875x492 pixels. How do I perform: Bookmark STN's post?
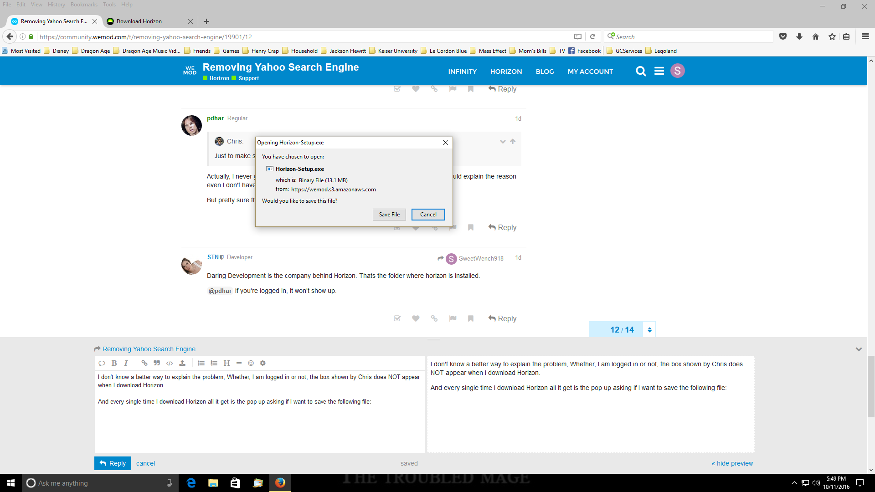471,318
